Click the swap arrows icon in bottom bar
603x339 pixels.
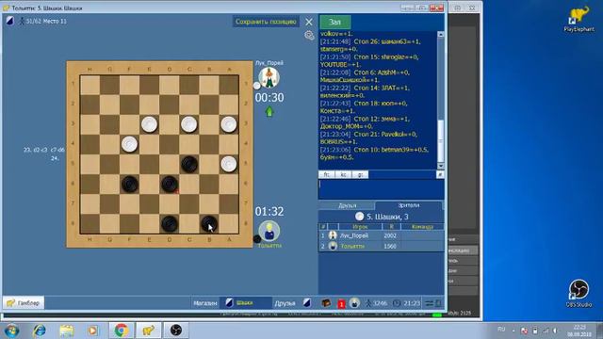(429, 303)
